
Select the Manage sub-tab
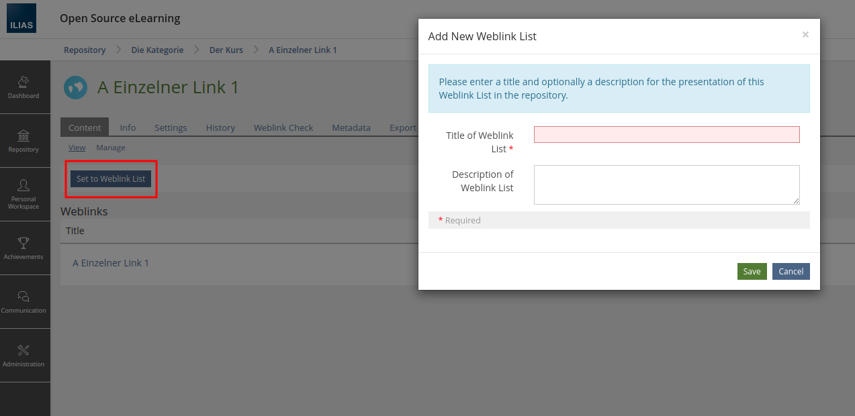pos(111,148)
